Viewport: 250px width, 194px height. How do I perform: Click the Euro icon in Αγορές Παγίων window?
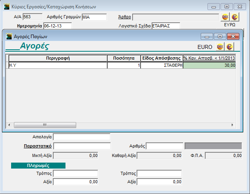point(229,47)
